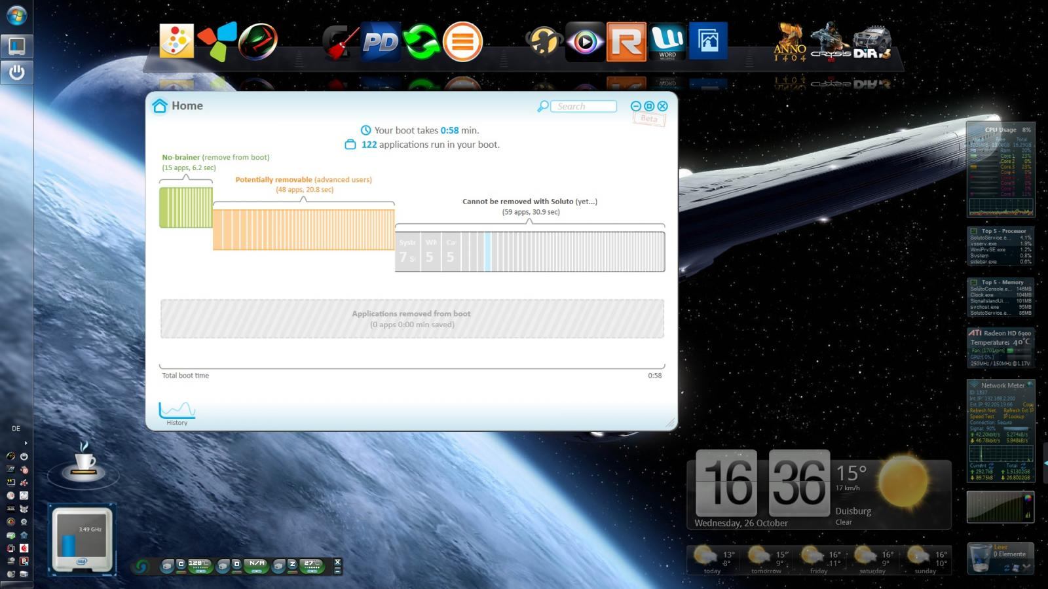Screen dimensions: 1048x589
Task: Click the power button in the left sidebar
Action: click(x=16, y=71)
